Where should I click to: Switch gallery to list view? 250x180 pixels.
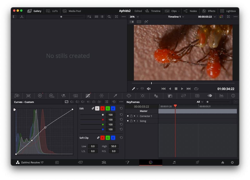pos(102,17)
